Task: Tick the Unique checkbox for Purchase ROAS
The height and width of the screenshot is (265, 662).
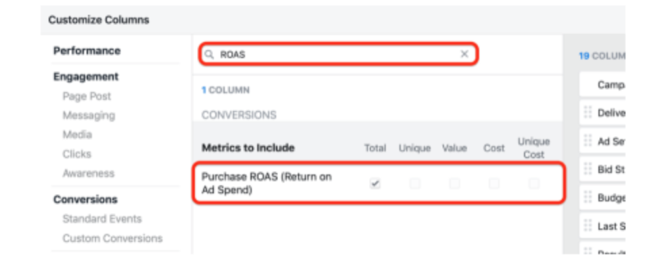Action: [x=414, y=184]
